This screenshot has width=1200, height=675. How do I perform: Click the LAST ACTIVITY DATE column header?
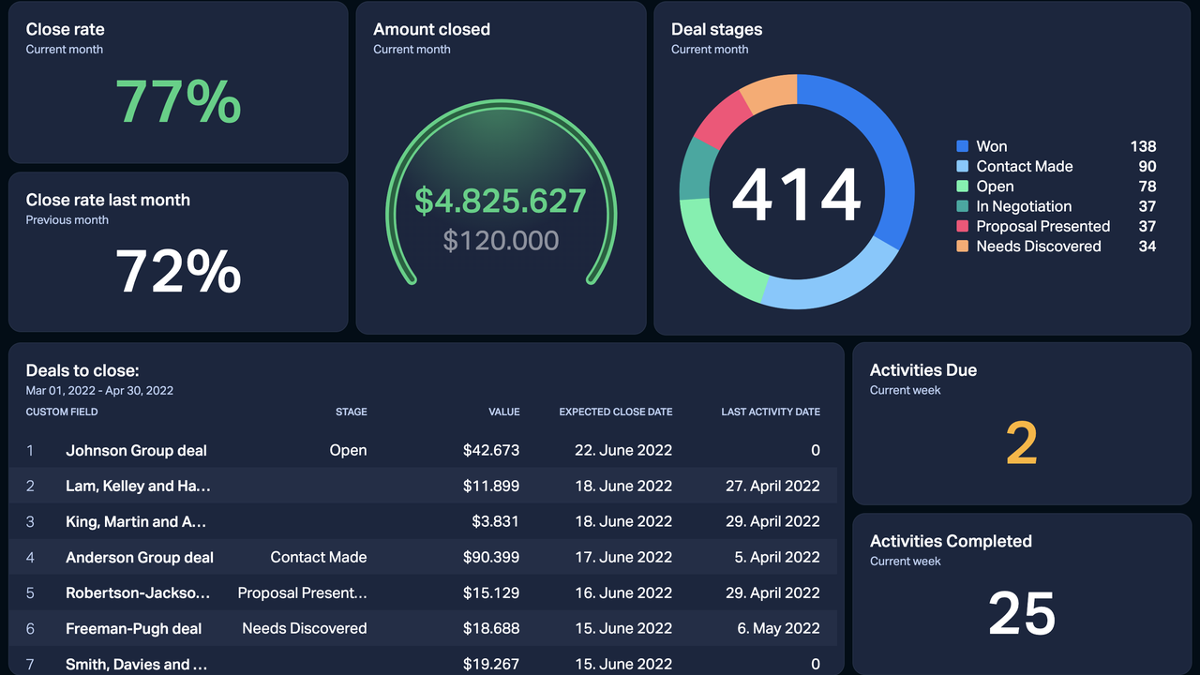[x=770, y=412]
